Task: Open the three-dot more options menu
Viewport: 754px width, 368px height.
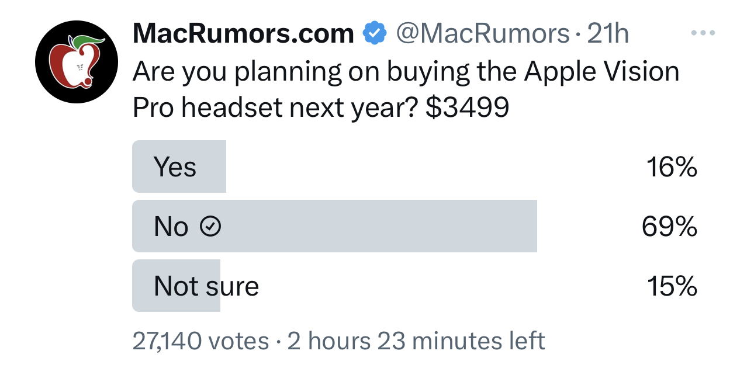Action: 703,33
